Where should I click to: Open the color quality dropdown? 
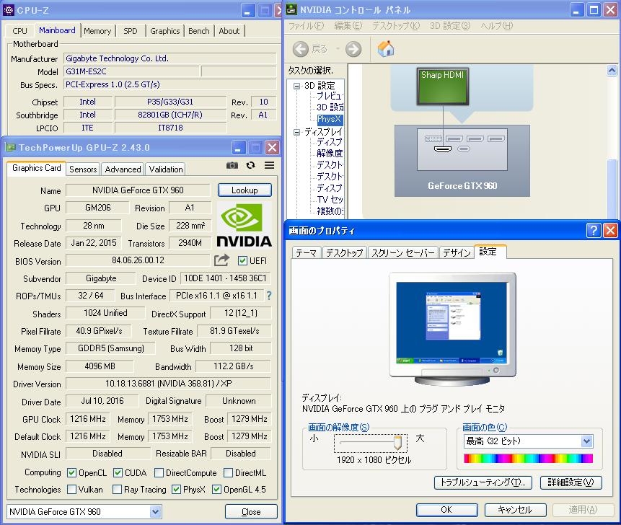pos(586,441)
